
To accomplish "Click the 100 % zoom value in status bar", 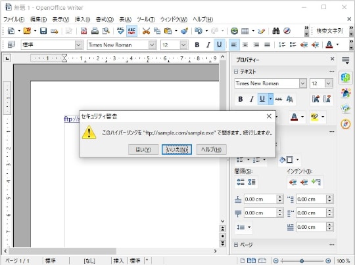I will tap(343, 261).
